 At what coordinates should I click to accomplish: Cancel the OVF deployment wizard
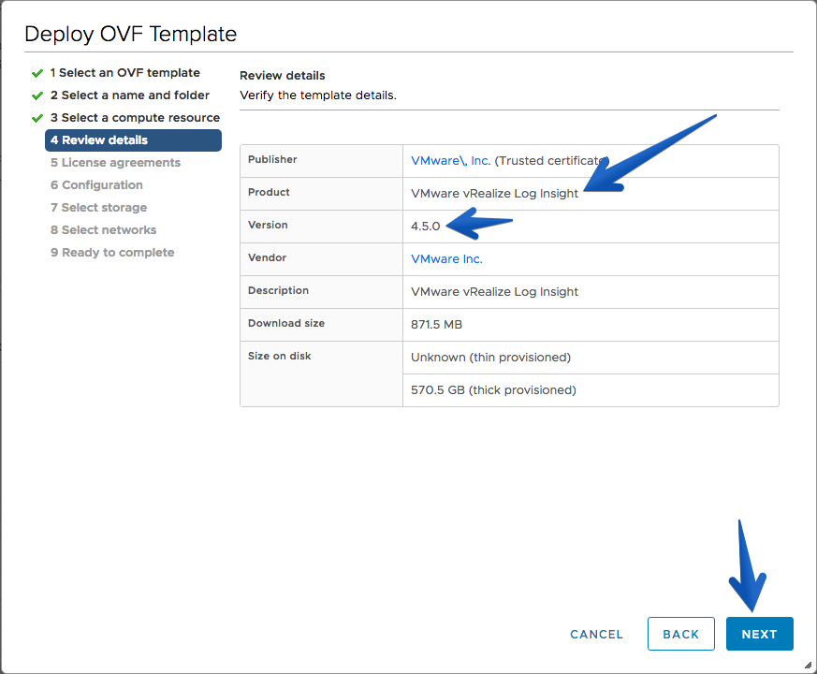point(596,634)
